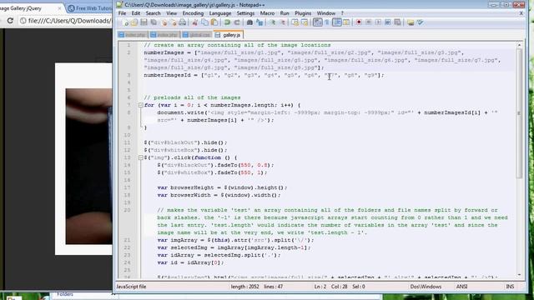Play back the recorded macro
534x300 pixels.
(378, 22)
